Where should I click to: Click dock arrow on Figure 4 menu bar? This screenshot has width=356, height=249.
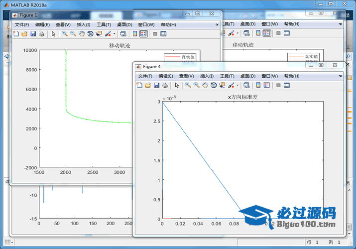coord(340,76)
